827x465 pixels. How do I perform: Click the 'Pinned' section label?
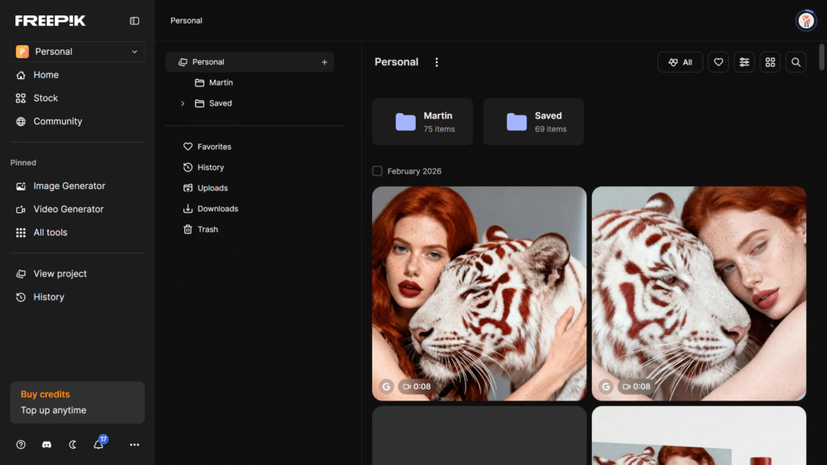[x=23, y=162]
